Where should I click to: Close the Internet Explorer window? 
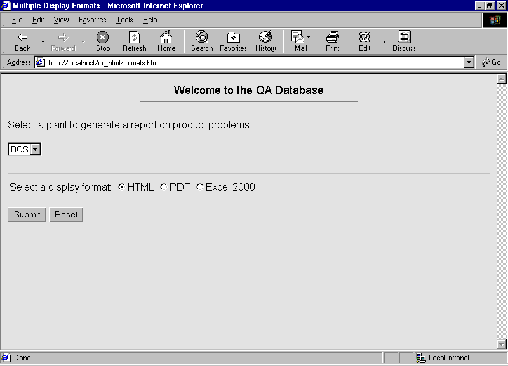[x=501, y=6]
